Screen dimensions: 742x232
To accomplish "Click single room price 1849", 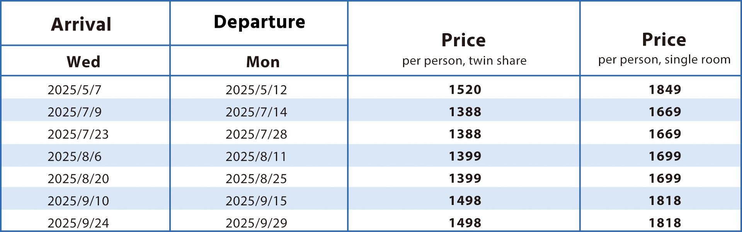I will (x=665, y=90).
